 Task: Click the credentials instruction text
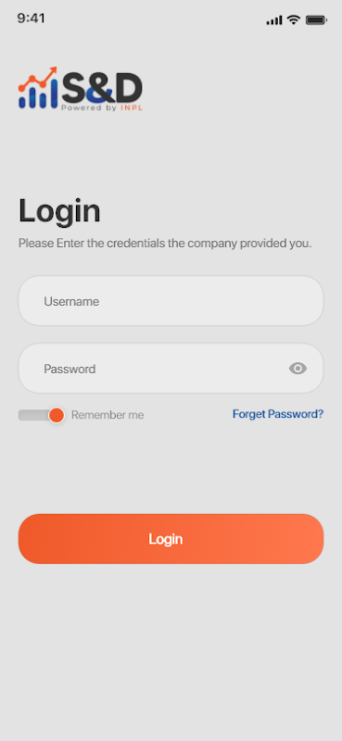point(165,244)
